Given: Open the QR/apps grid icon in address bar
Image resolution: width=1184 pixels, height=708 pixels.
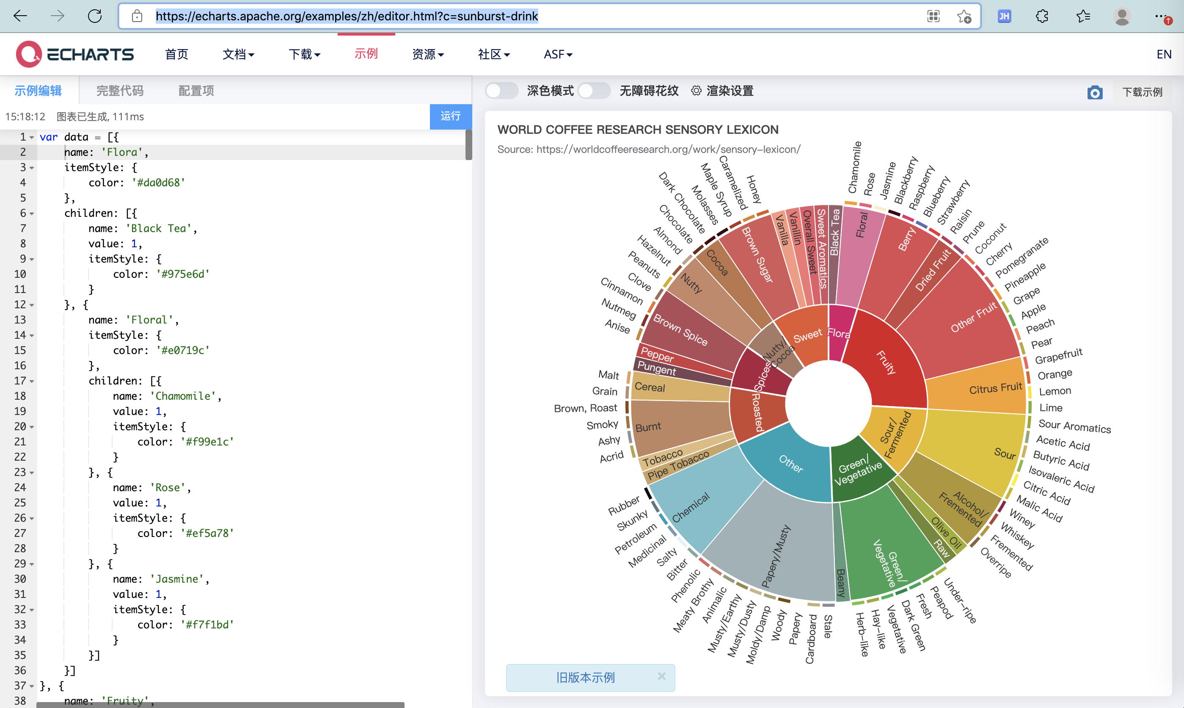Looking at the screenshot, I should click(933, 16).
